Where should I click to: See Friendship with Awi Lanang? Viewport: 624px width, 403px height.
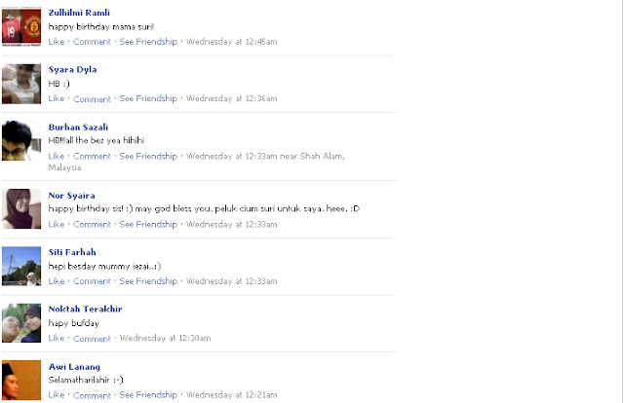[x=148, y=394]
